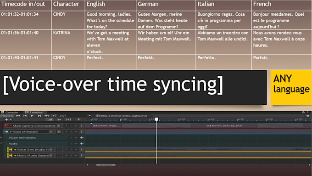
Task: Open the Actor track options menu
Action: pyautogui.click(x=82, y=132)
